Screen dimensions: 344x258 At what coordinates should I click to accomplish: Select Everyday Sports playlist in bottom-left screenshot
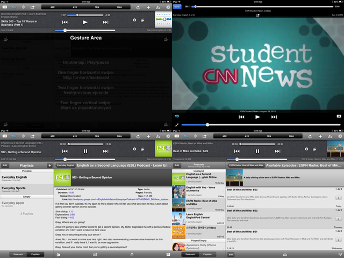(27, 189)
